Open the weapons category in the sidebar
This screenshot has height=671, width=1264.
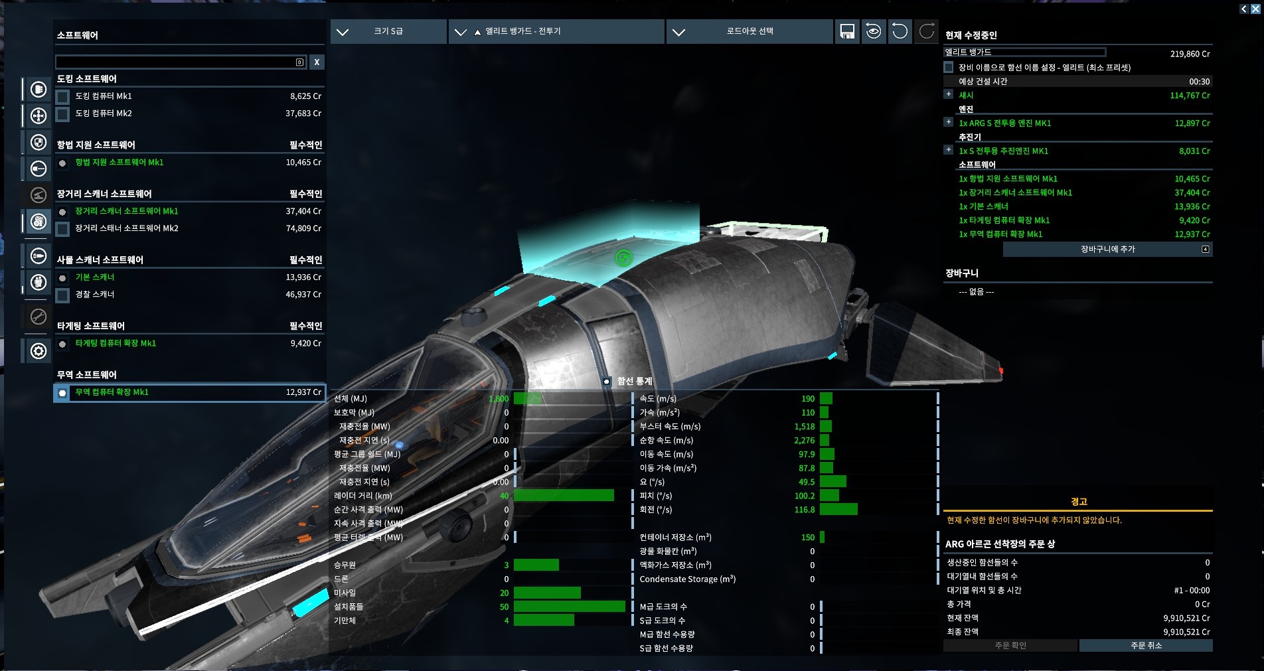click(x=39, y=169)
